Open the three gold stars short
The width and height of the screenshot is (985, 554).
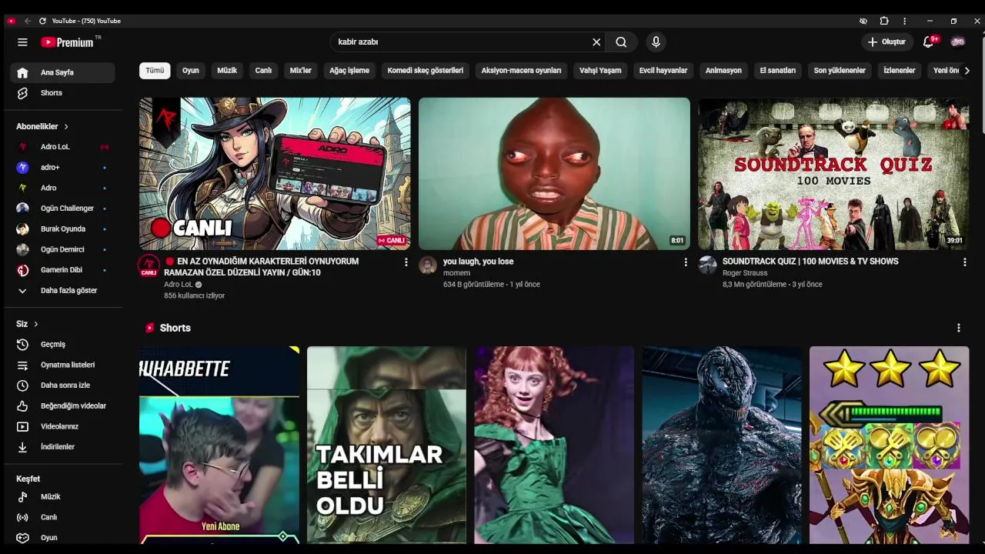click(x=890, y=445)
